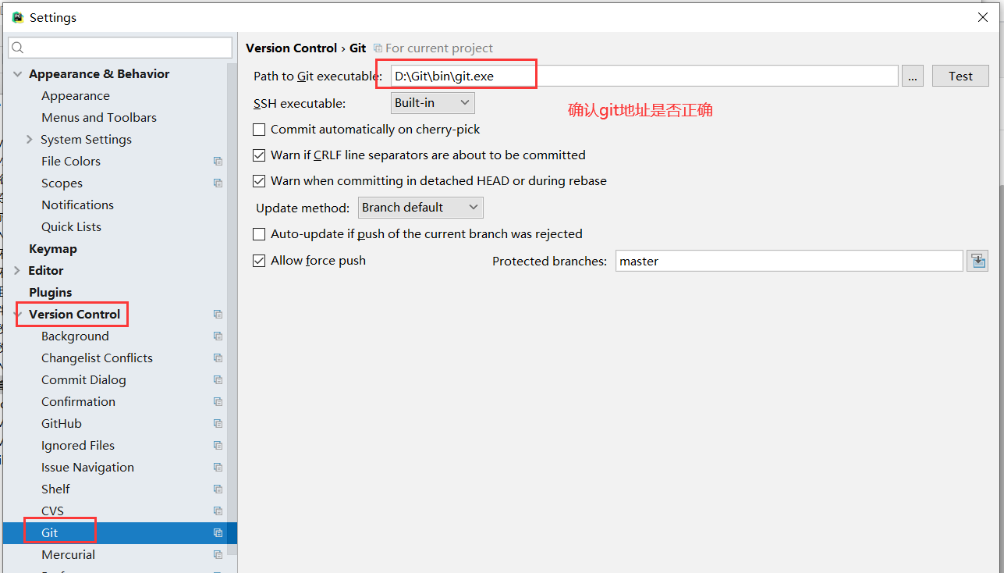Click the Path to Git executable field
This screenshot has width=1004, height=573.
644,76
